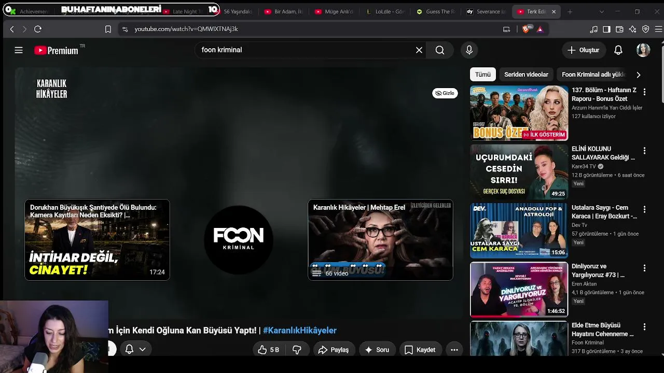
Task: Open Brave Shields lion icon
Action: [527, 29]
